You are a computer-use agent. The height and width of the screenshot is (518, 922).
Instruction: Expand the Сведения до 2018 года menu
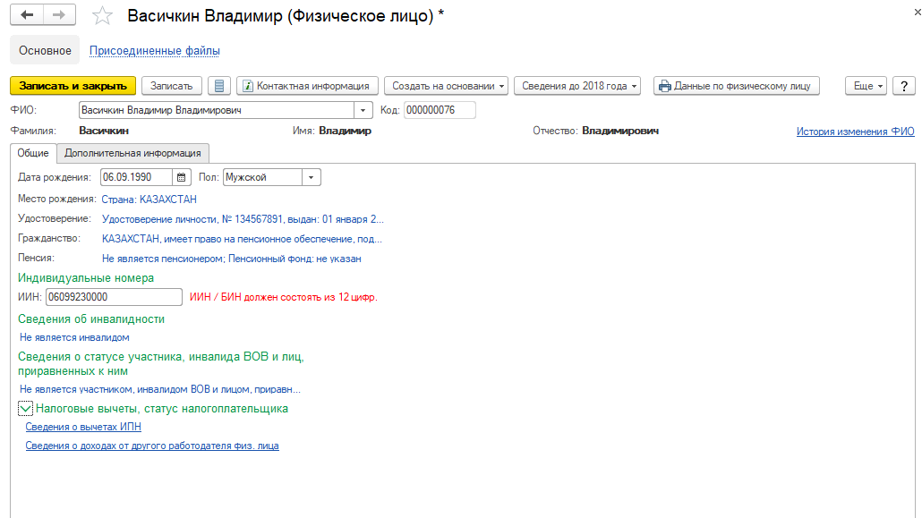[577, 86]
